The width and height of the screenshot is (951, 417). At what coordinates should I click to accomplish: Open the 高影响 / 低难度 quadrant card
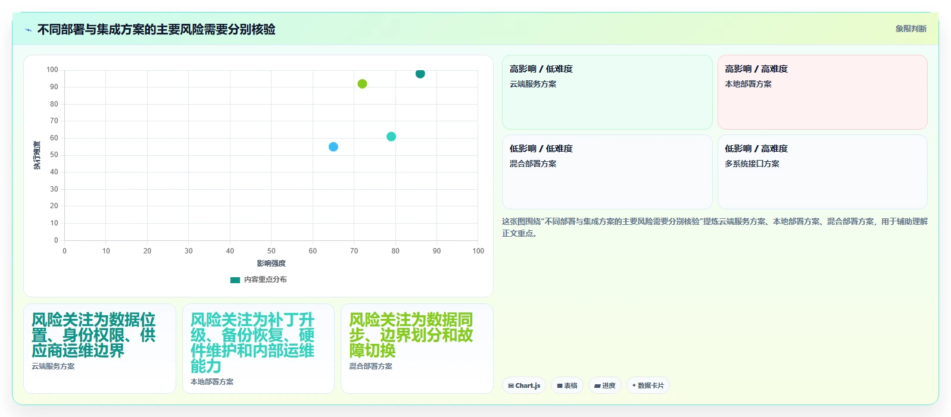[607, 92]
